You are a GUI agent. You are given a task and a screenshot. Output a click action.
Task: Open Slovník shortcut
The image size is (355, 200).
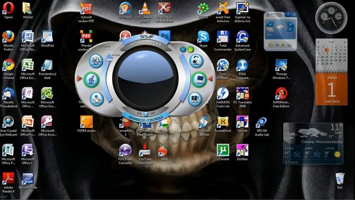click(242, 124)
